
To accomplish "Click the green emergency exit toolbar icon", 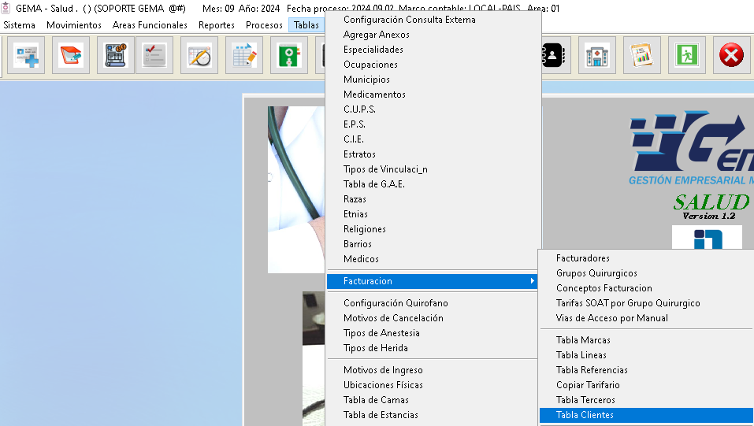I will coord(687,55).
